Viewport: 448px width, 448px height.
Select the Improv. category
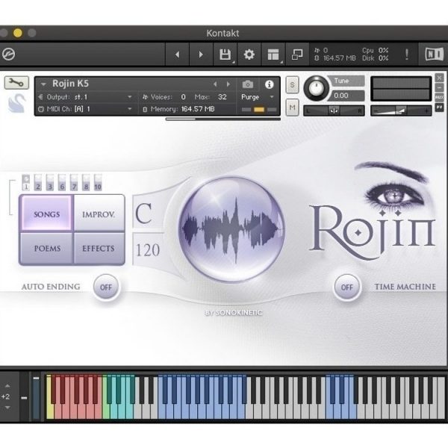pos(99,214)
